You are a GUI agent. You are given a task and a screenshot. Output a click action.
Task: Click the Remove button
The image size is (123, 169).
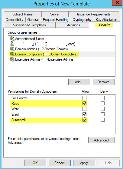(x=104, y=82)
